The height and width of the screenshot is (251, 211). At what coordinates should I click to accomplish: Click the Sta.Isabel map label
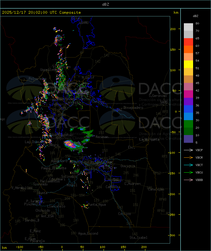click(138, 238)
